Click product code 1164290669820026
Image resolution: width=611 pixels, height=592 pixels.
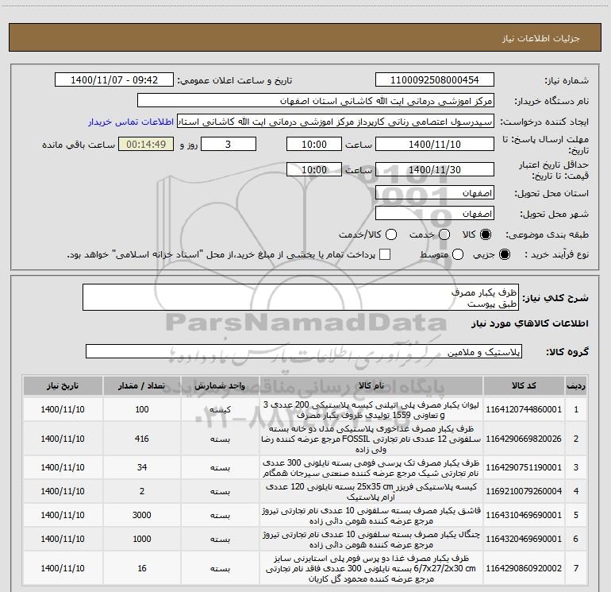(524, 439)
